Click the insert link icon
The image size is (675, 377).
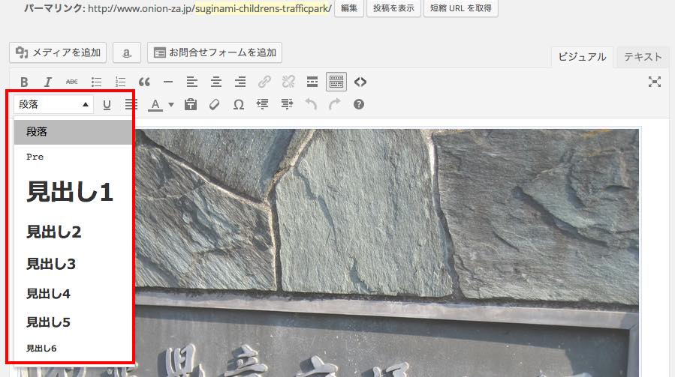264,82
